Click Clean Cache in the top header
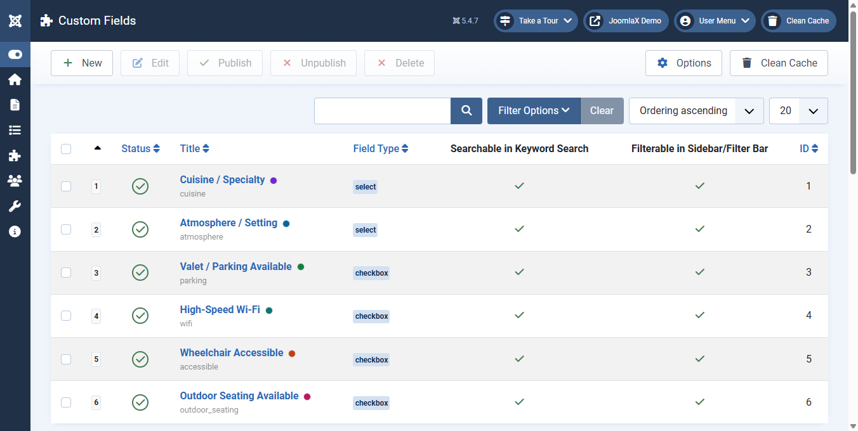 [x=798, y=21]
